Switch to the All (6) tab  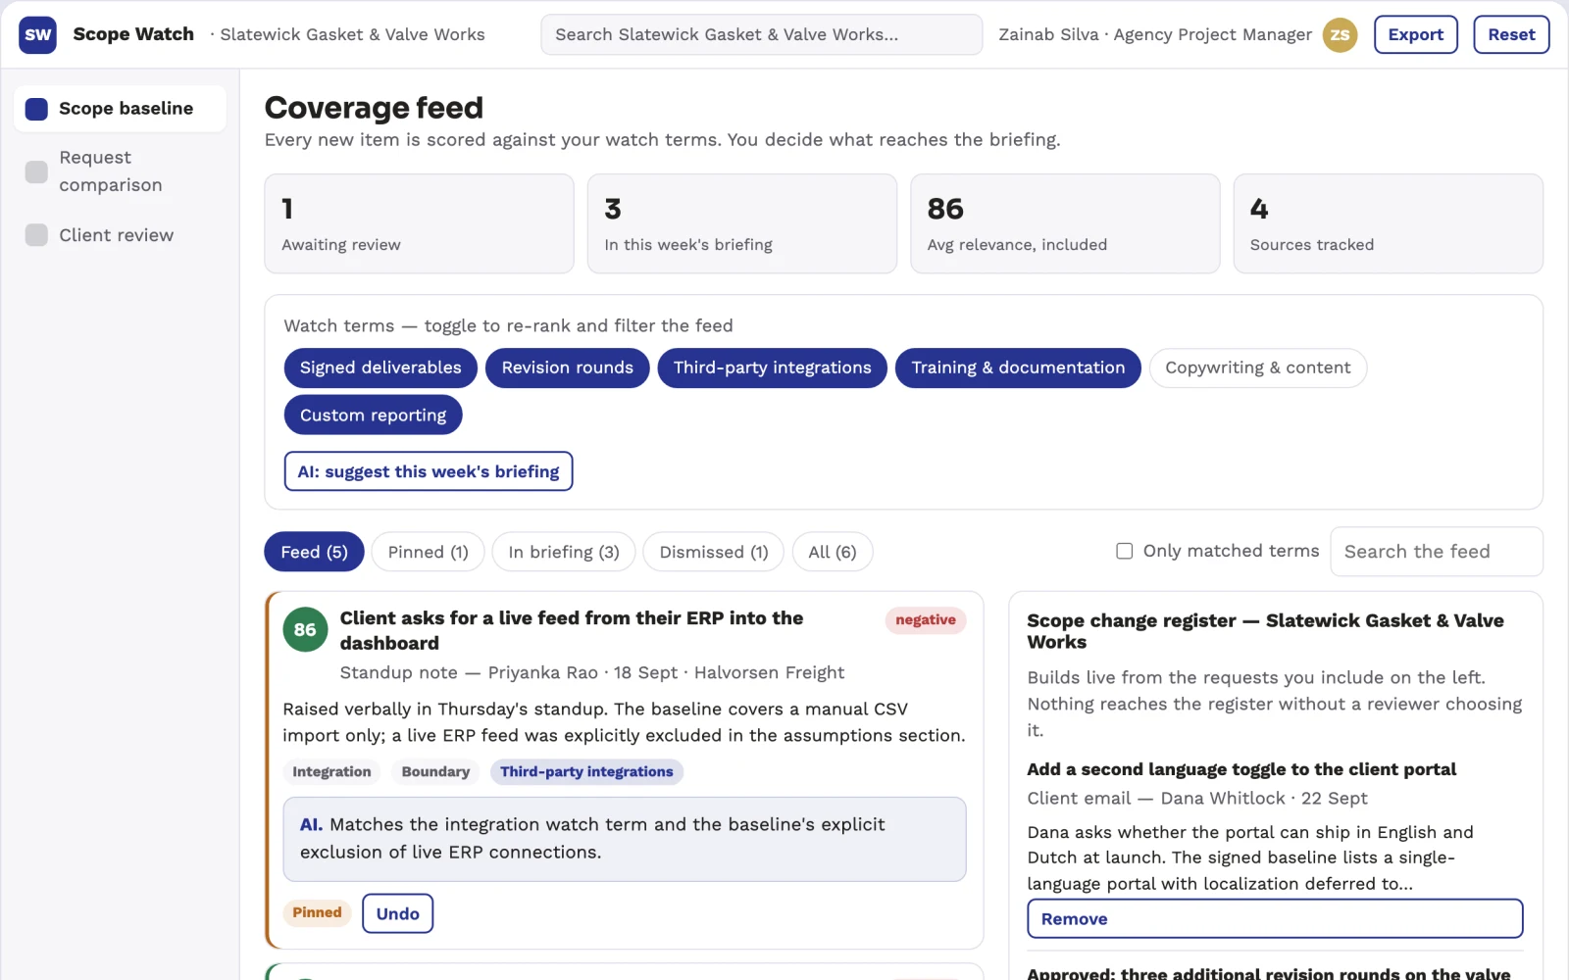coord(833,552)
